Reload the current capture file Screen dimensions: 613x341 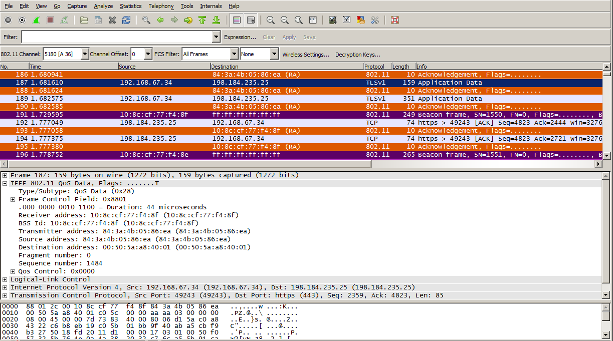(126, 20)
